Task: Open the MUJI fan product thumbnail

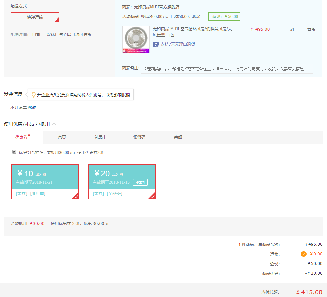Action: [x=136, y=39]
